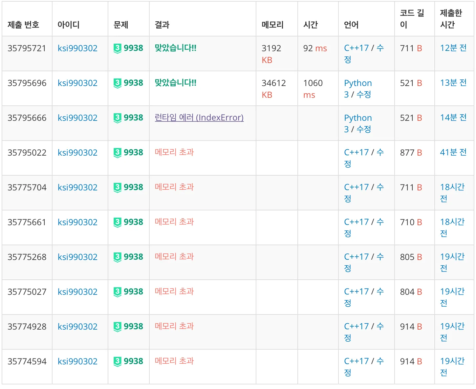
Task: Open ksi990302 profile in row 35795022
Action: click(x=77, y=153)
